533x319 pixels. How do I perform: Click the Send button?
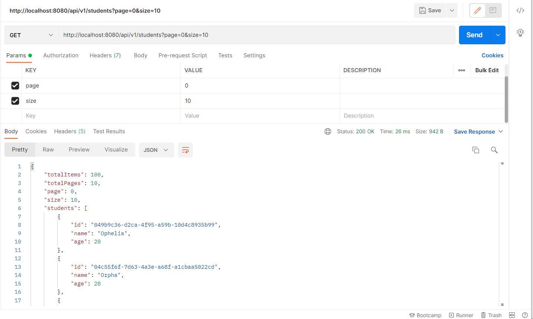tap(474, 35)
